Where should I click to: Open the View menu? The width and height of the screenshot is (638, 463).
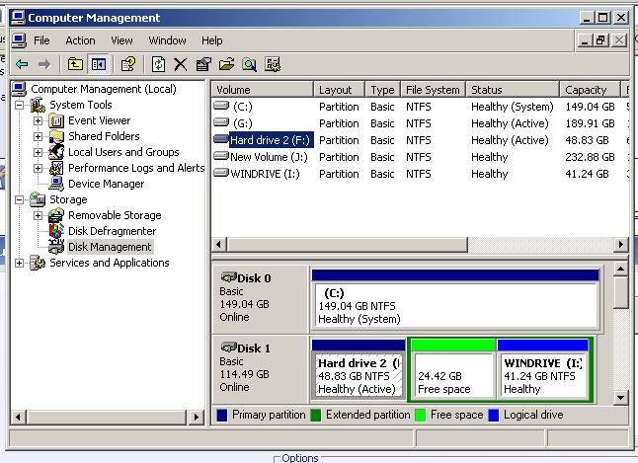click(x=121, y=40)
